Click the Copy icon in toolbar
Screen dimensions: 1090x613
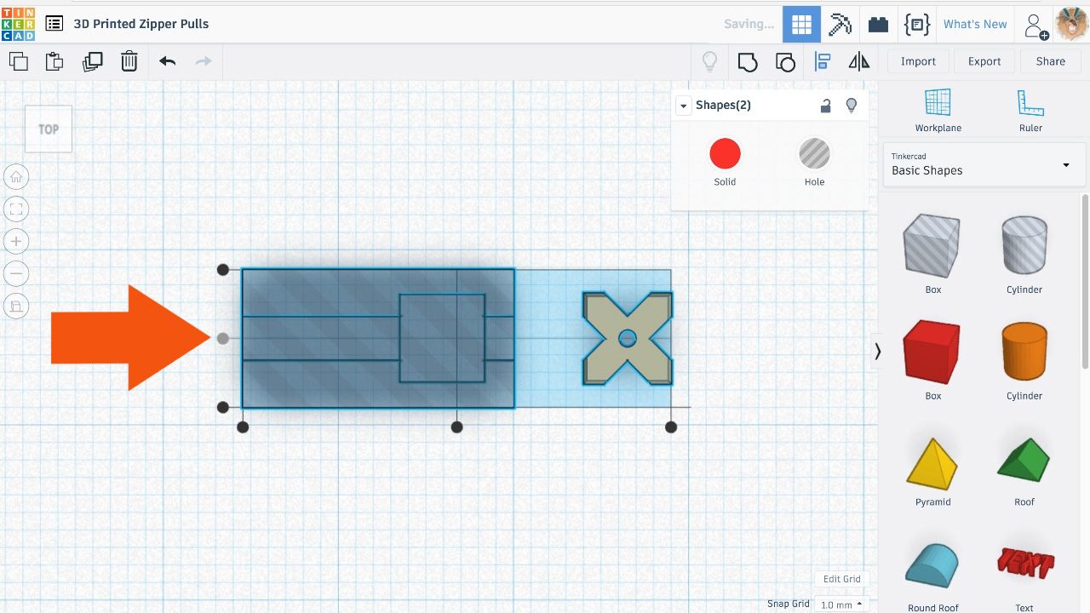pyautogui.click(x=18, y=61)
